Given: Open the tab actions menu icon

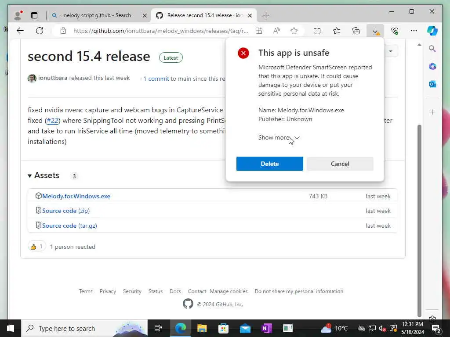Looking at the screenshot, I should [34, 15].
